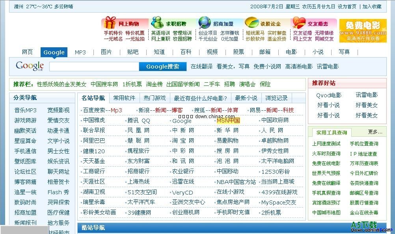The width and height of the screenshot is (395, 234).
Task: Open the 热门游戏 navigation tab
Action: pos(155,98)
